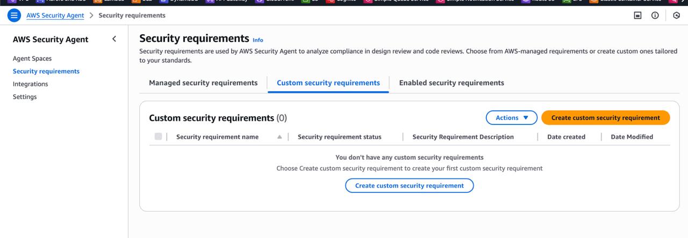Viewport: 688px width, 238px height.
Task: Click the panel layout icon in header
Action: click(x=638, y=16)
